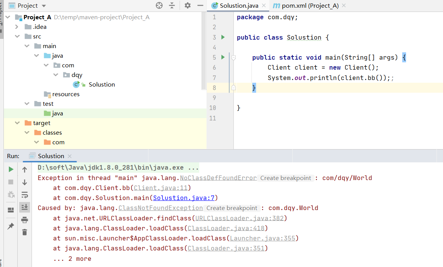Close the Solustion.java editor tab
This screenshot has width=443, height=267.
[263, 6]
